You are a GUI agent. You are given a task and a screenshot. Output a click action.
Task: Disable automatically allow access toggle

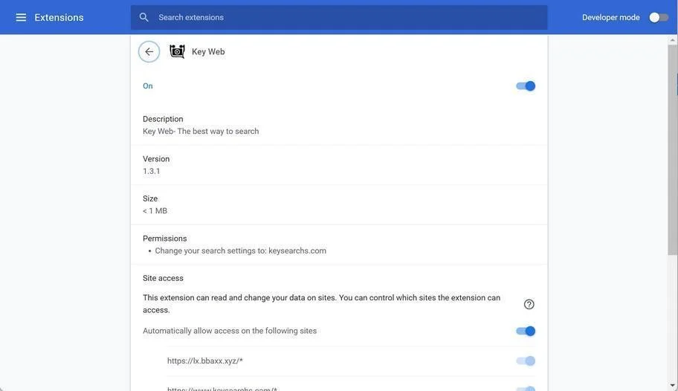pos(526,331)
